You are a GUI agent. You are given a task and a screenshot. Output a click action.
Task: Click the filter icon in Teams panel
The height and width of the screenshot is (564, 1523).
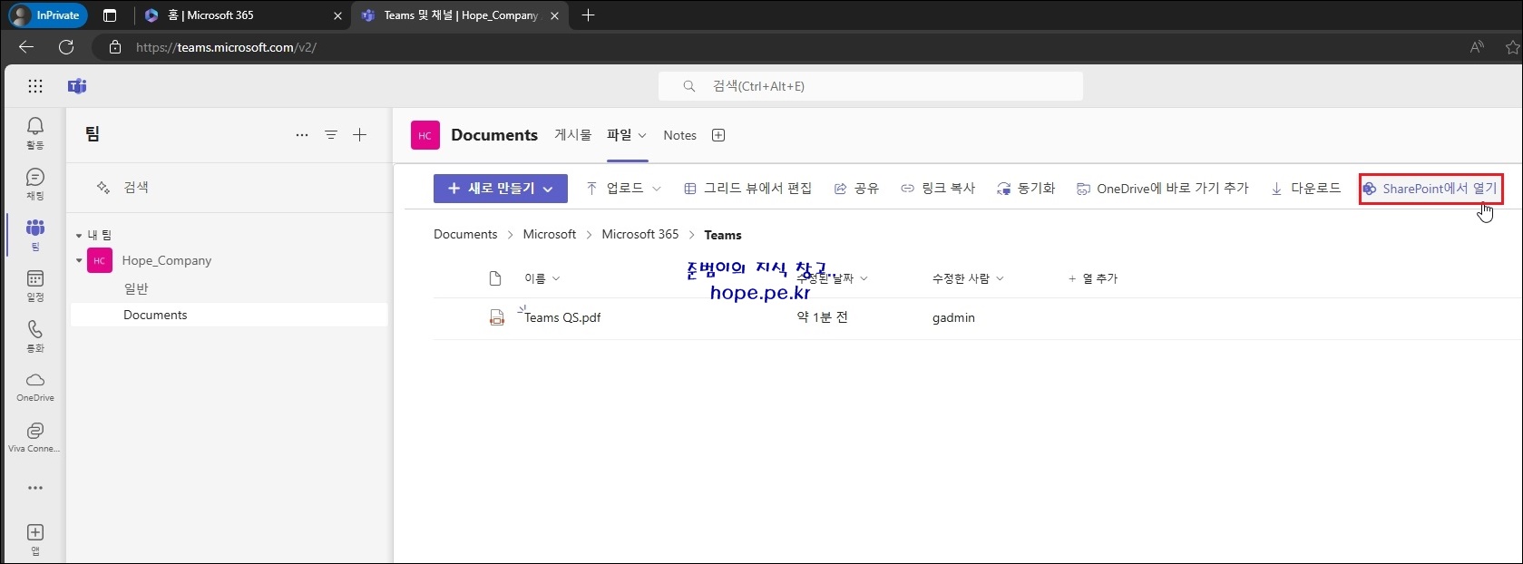pos(331,135)
